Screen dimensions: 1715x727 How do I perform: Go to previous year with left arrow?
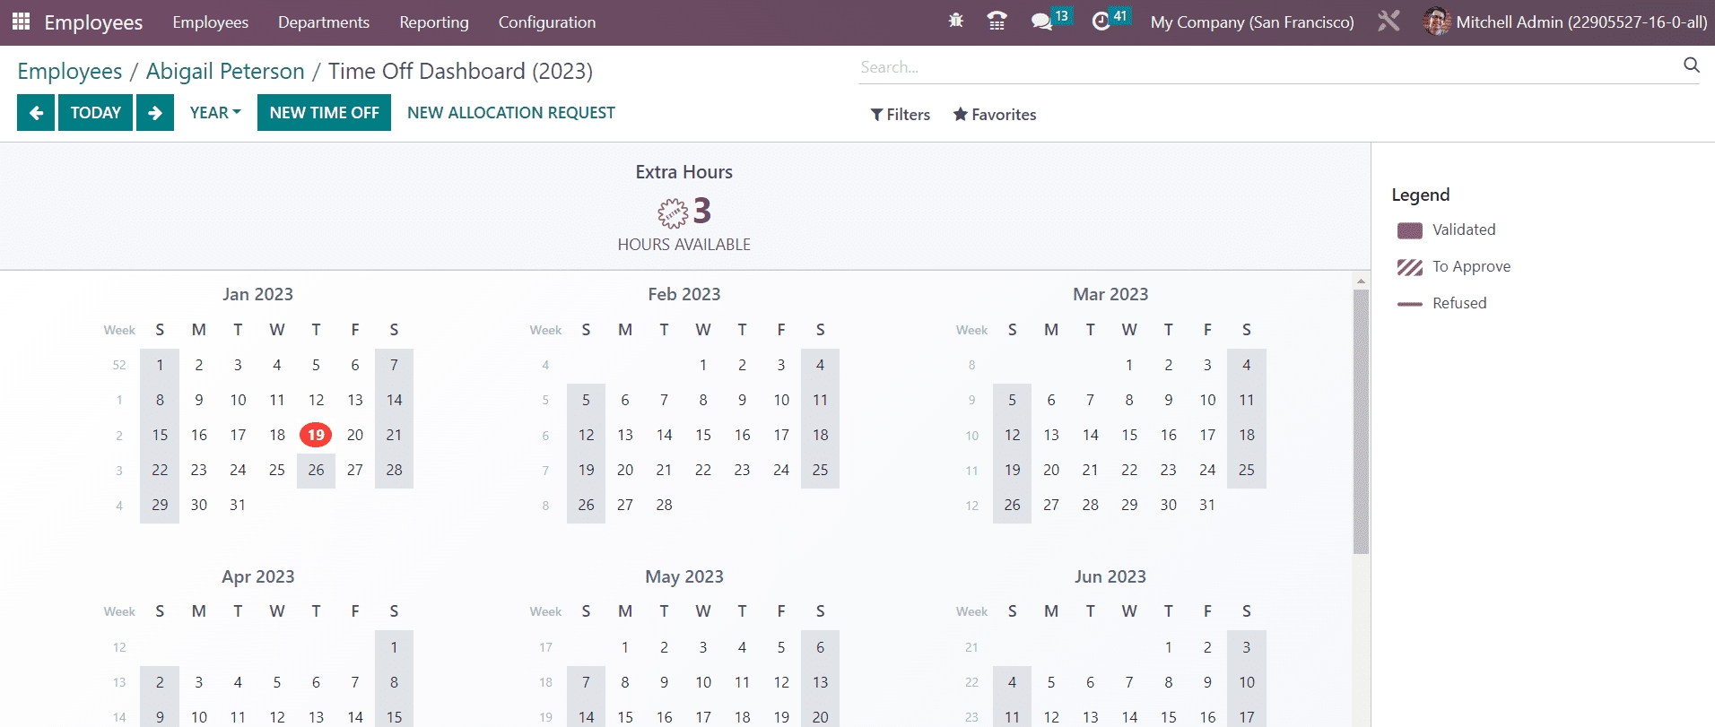[36, 113]
